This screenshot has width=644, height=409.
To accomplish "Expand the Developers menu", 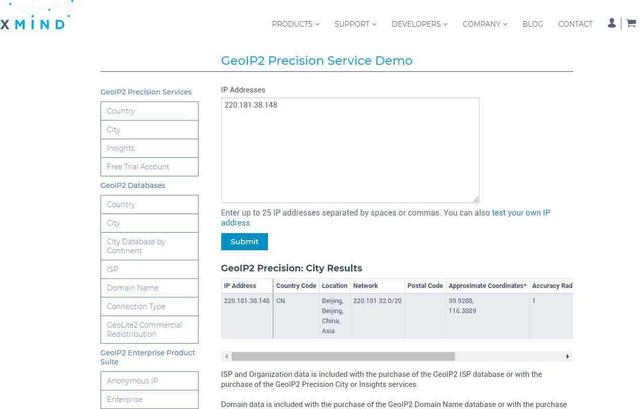I will [420, 24].
